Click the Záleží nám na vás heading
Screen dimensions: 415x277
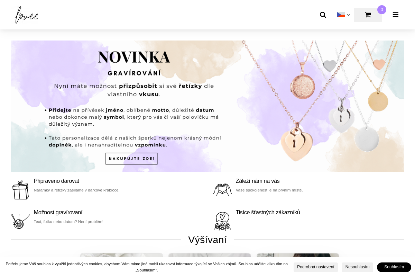258,181
